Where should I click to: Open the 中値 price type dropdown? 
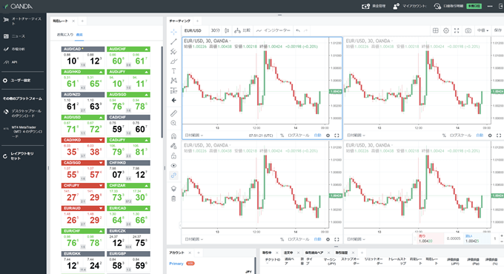tap(483, 30)
